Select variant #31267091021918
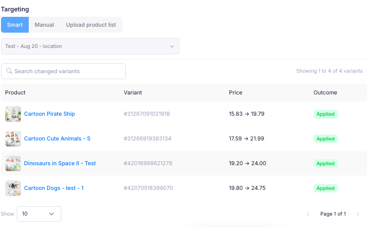The height and width of the screenshot is (227, 370). click(x=147, y=114)
